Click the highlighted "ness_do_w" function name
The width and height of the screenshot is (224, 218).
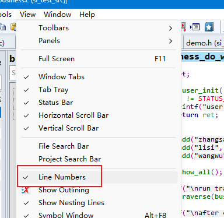(x=202, y=57)
